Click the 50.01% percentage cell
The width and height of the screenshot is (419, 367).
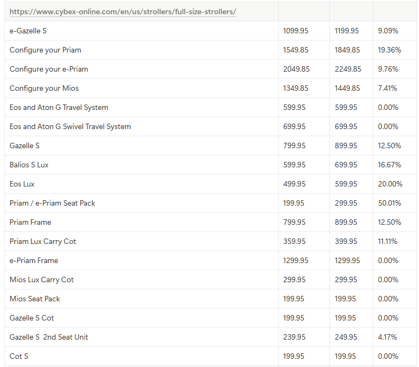tap(394, 203)
